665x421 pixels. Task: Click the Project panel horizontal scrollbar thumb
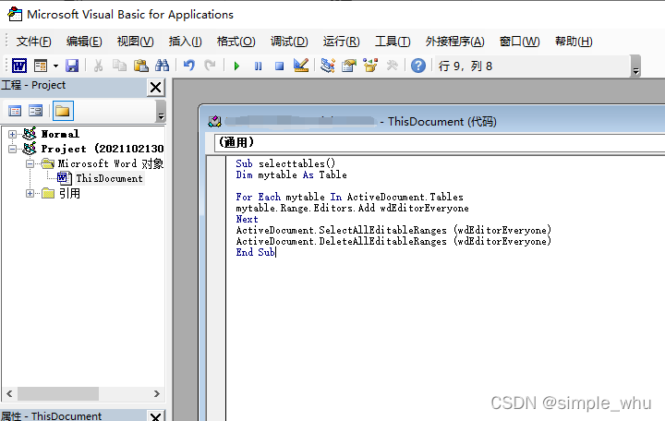click(58, 393)
